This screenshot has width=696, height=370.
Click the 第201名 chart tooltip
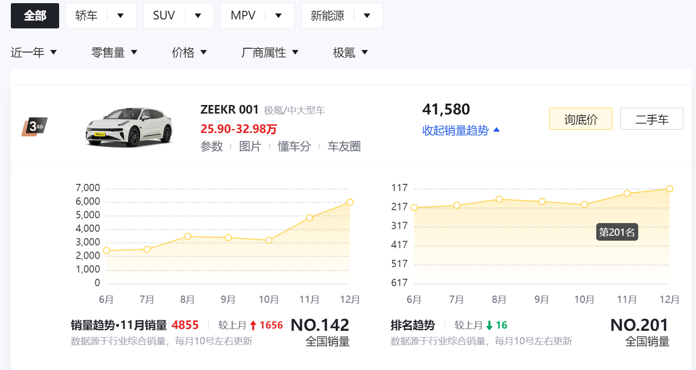click(x=617, y=232)
